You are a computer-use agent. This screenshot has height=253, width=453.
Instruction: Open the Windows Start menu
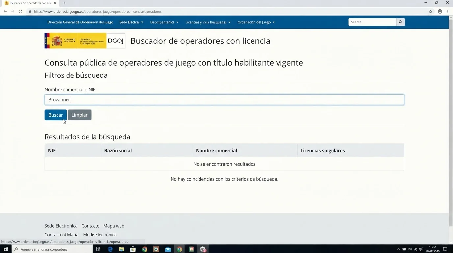[6, 249]
